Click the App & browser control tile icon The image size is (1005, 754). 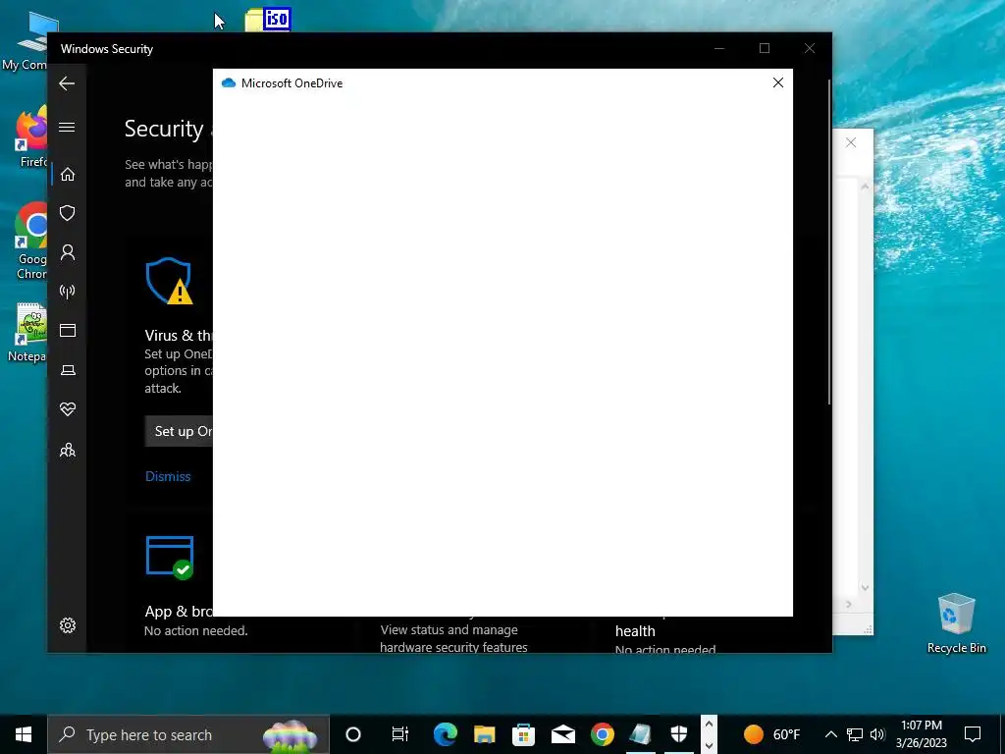point(170,558)
